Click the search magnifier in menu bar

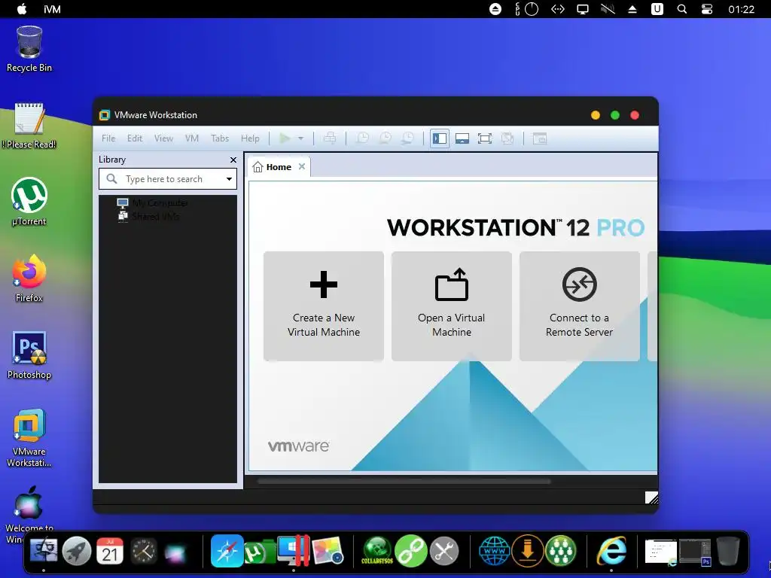click(682, 9)
